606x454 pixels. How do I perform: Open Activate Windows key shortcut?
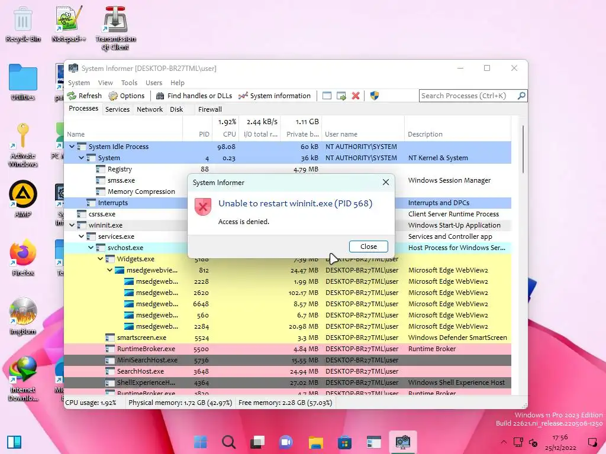click(x=23, y=145)
